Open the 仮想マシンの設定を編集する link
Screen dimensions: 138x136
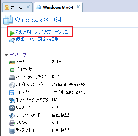41,40
